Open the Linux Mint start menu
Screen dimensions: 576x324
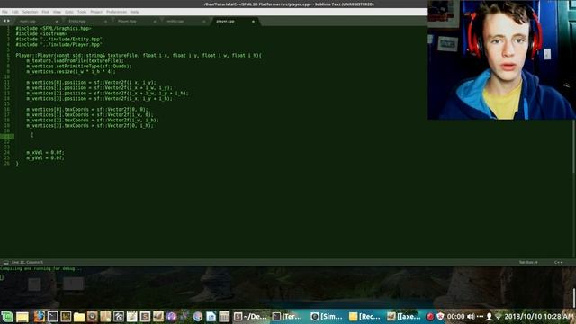(x=7, y=316)
